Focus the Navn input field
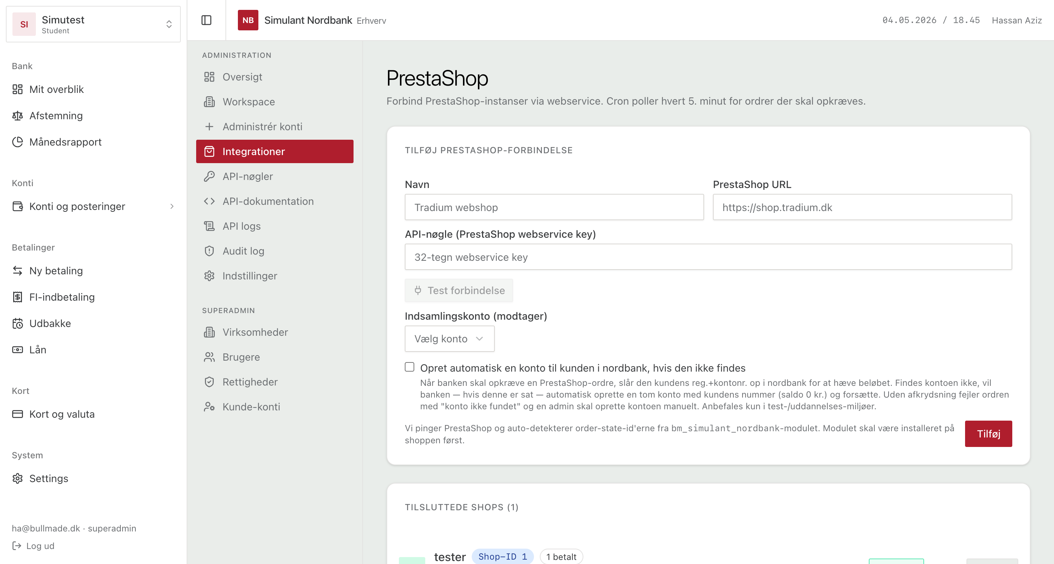This screenshot has width=1054, height=564. [554, 207]
